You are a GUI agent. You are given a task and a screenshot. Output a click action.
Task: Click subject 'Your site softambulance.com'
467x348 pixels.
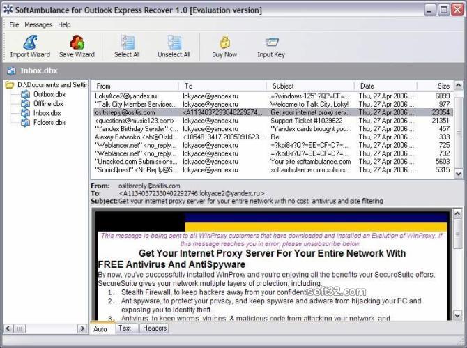click(x=310, y=162)
